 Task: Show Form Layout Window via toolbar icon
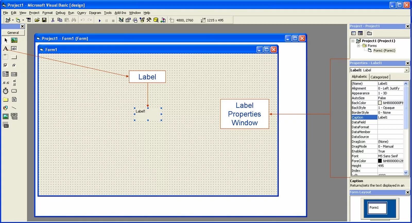pos(135,20)
